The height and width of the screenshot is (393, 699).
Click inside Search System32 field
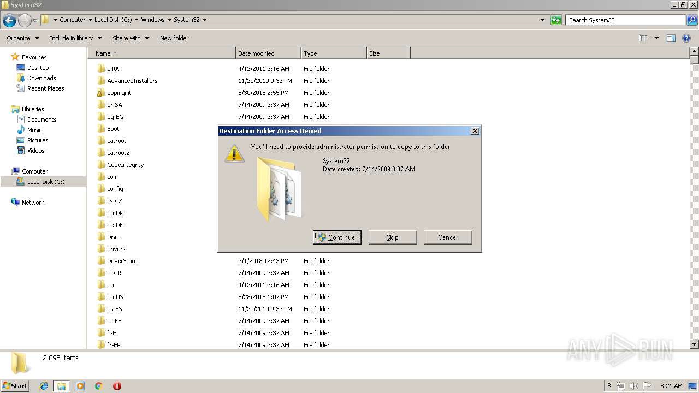click(x=625, y=20)
